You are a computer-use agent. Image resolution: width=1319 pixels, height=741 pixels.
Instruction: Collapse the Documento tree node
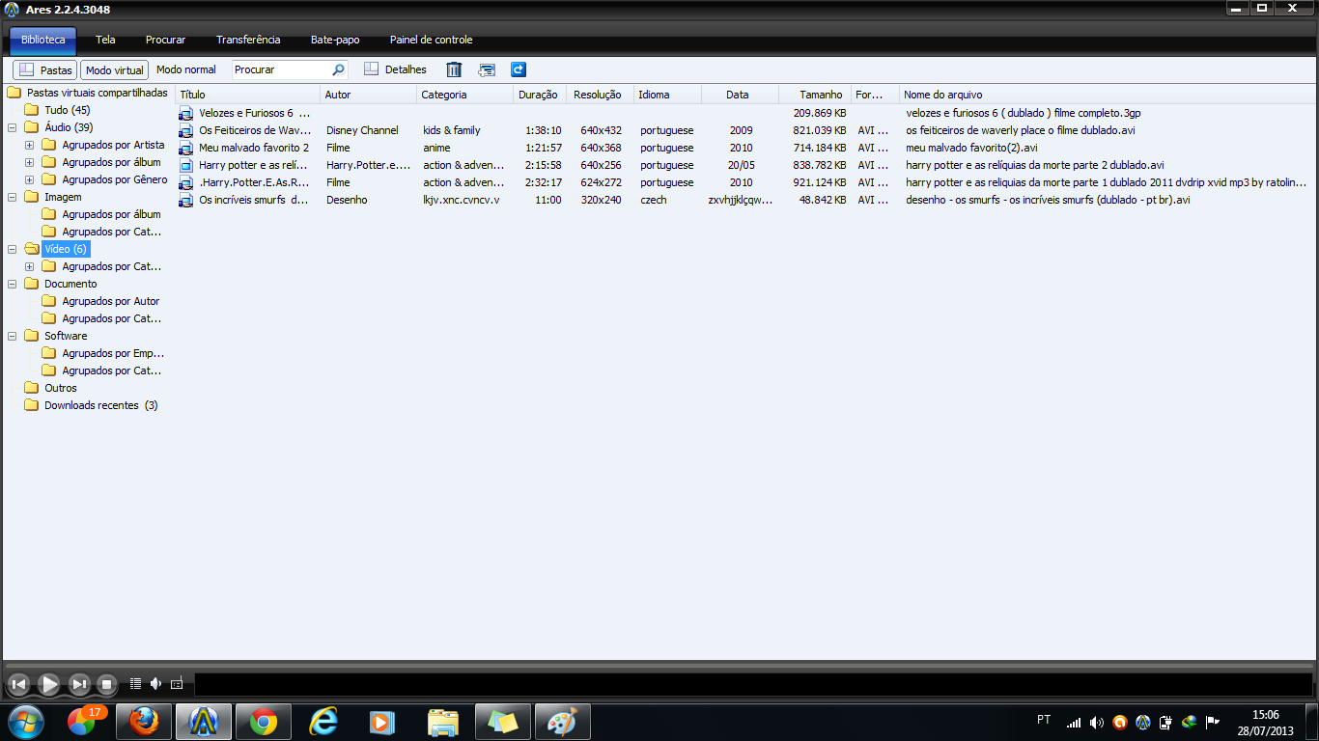(12, 284)
